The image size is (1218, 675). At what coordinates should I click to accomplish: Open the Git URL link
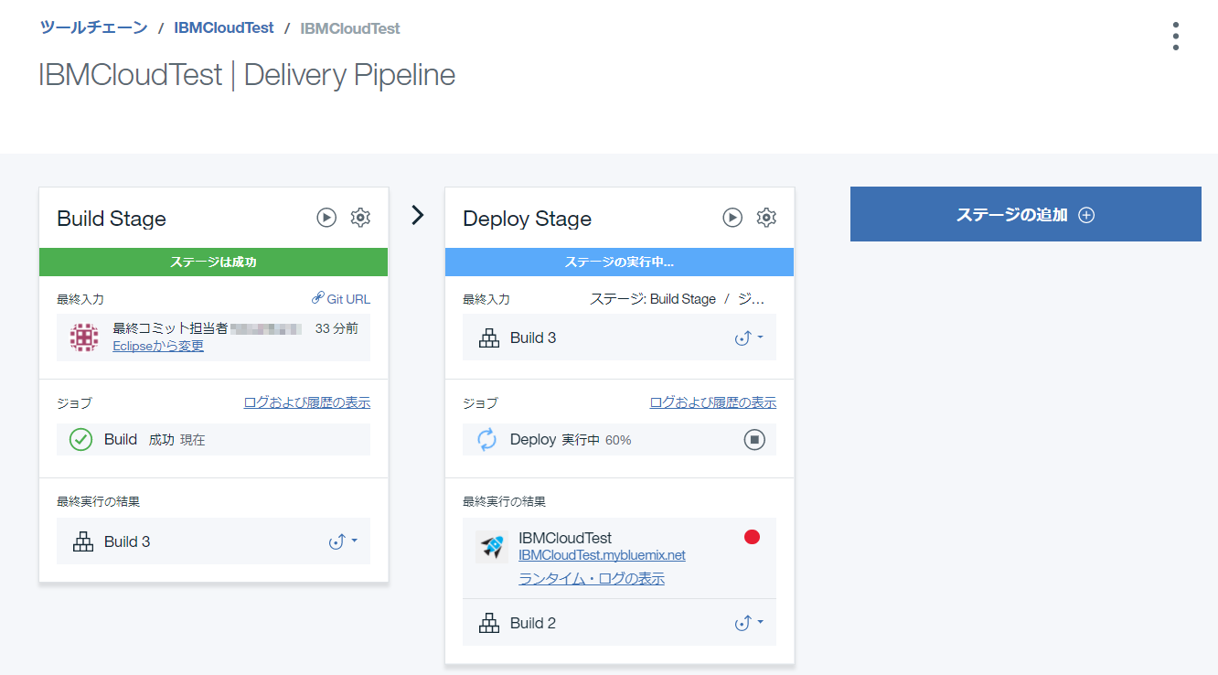click(x=341, y=299)
